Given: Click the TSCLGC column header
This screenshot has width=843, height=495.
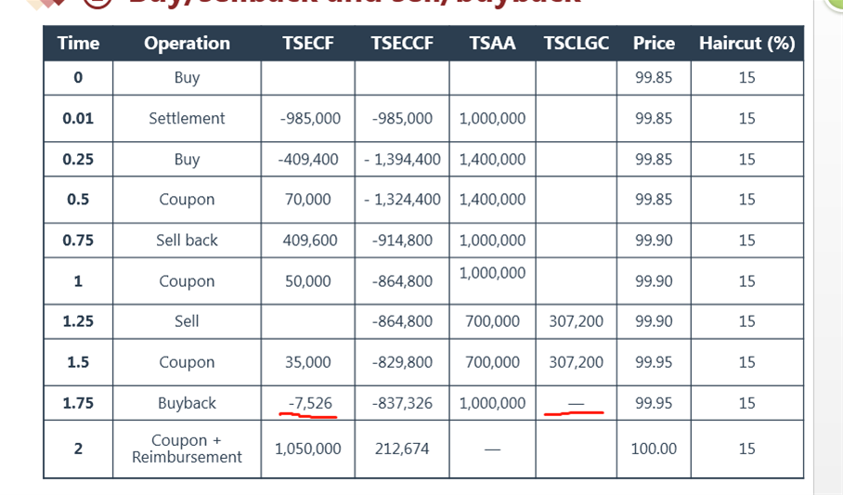Looking at the screenshot, I should pyautogui.click(x=577, y=43).
